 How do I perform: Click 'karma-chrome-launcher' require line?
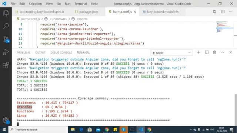[x=72, y=29]
